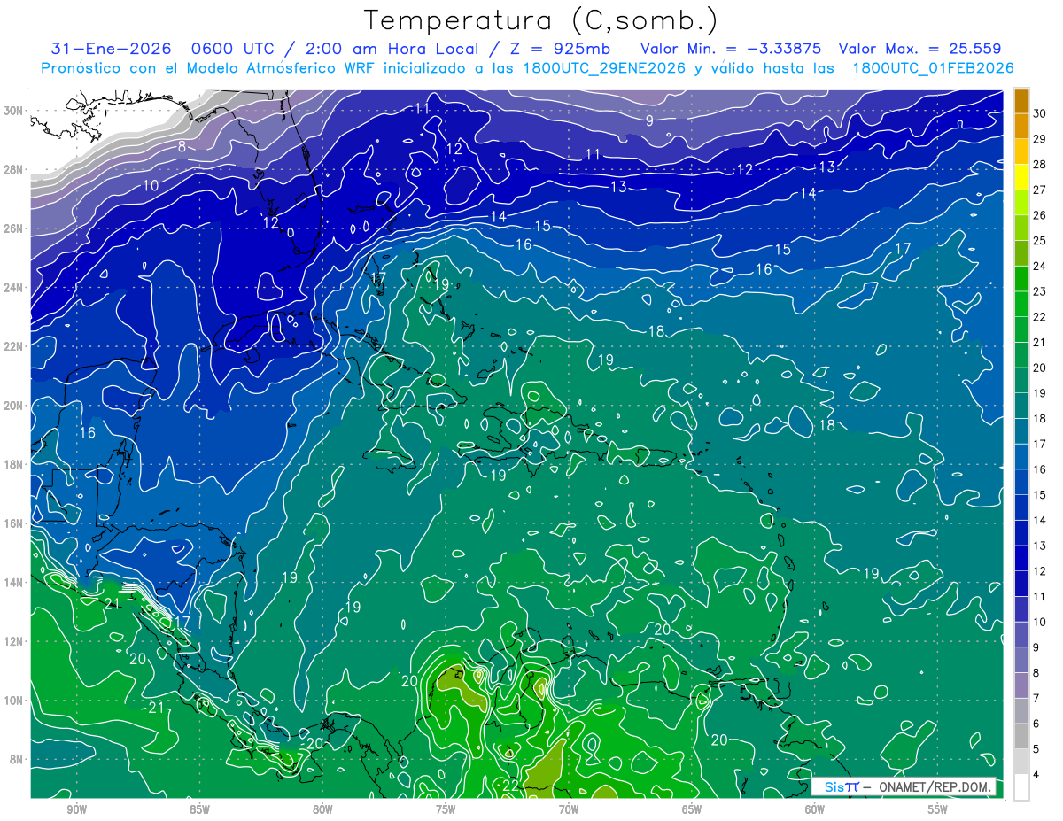Click the '80W' longitude axis label
1063x821 pixels.
(x=322, y=809)
